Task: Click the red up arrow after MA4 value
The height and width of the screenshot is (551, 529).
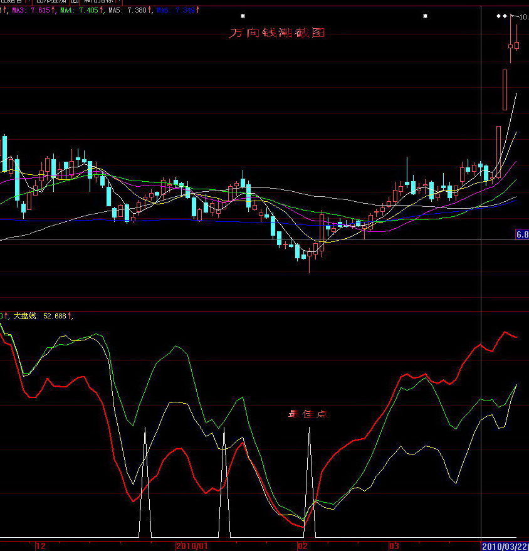Action: tap(100, 11)
